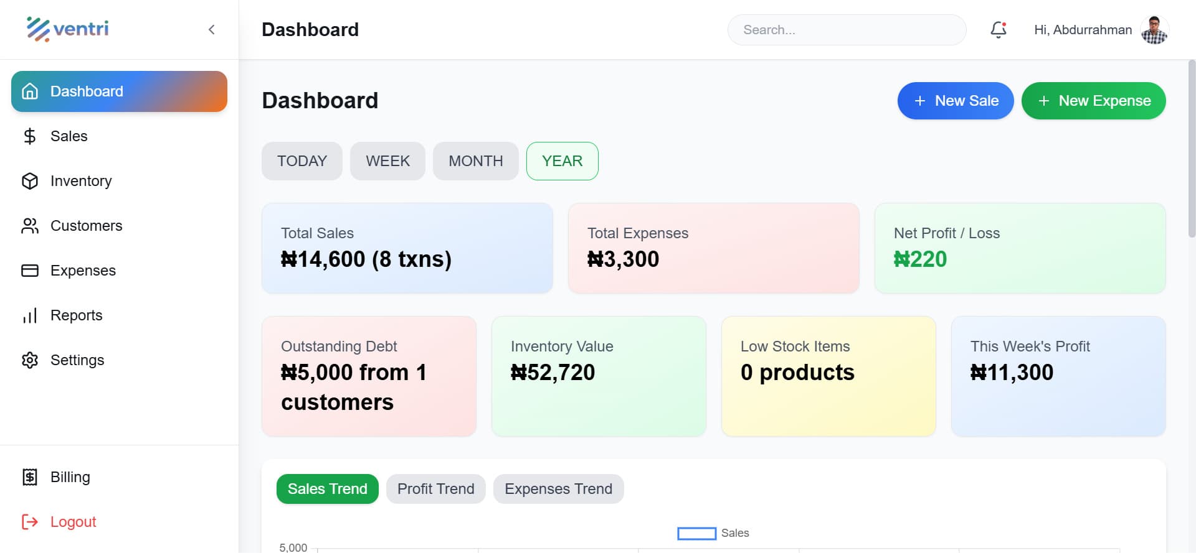Click the Customers people icon
The image size is (1196, 553).
(x=29, y=226)
